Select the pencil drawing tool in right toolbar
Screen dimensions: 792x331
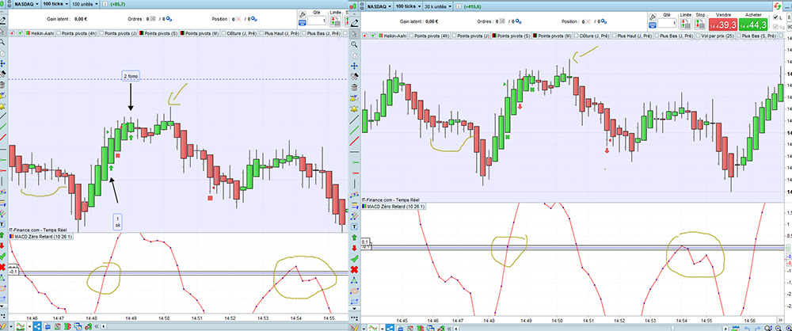[355, 23]
